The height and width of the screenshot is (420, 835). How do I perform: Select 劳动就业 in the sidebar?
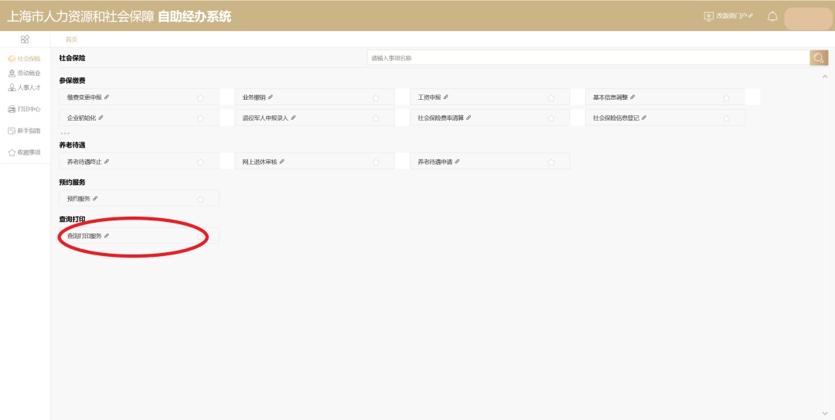25,73
